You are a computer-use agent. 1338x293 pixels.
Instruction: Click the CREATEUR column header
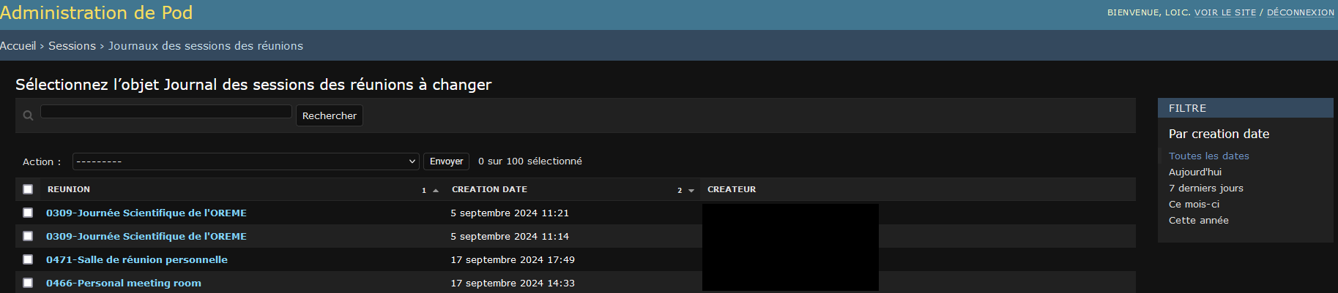pos(732,189)
